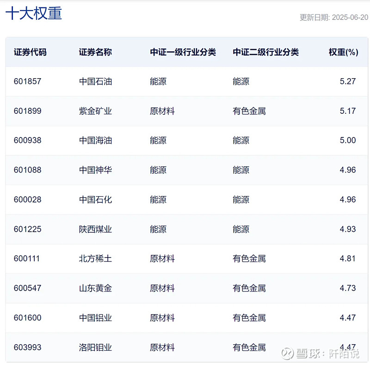Select security code 600028

point(27,200)
